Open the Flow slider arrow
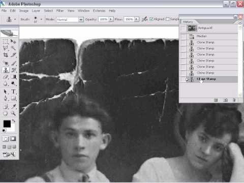 click(x=137, y=19)
